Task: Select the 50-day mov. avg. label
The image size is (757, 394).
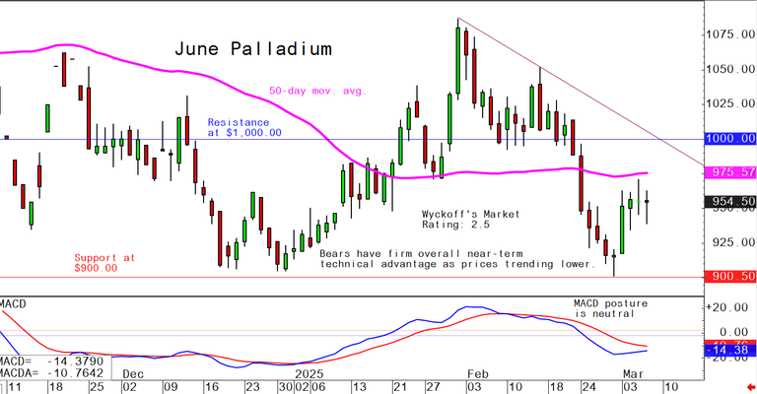Action: tap(316, 92)
